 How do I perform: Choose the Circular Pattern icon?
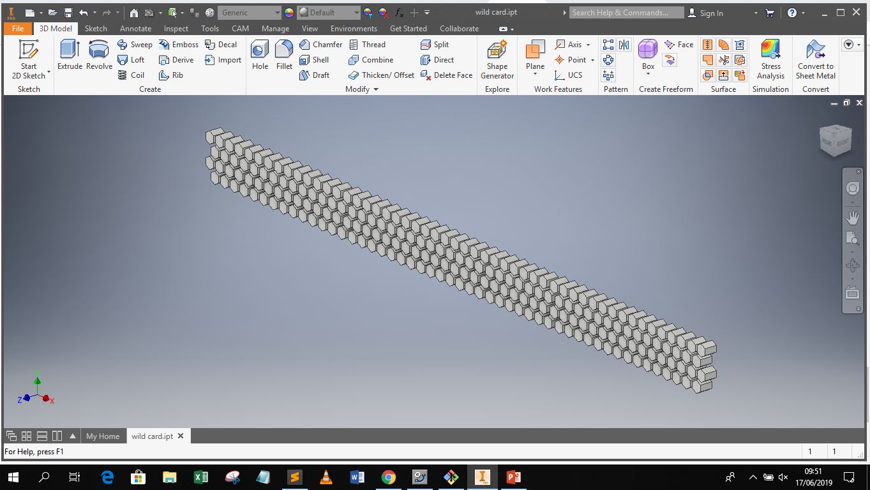coord(608,60)
